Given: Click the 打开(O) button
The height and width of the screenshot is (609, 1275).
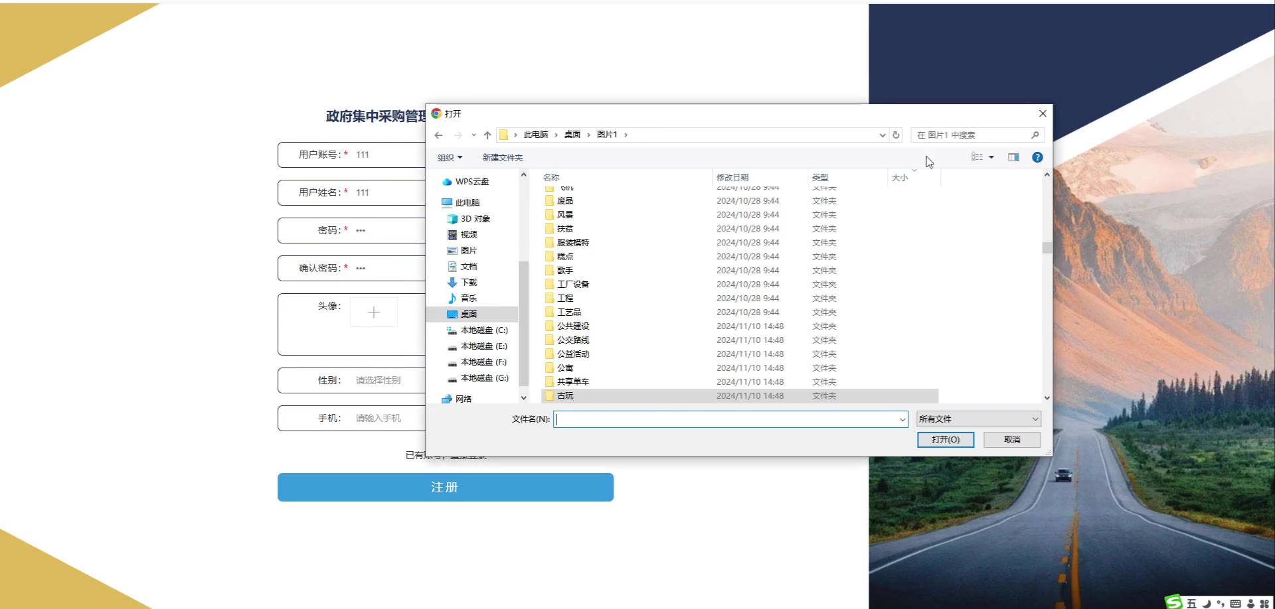Looking at the screenshot, I should (x=946, y=440).
